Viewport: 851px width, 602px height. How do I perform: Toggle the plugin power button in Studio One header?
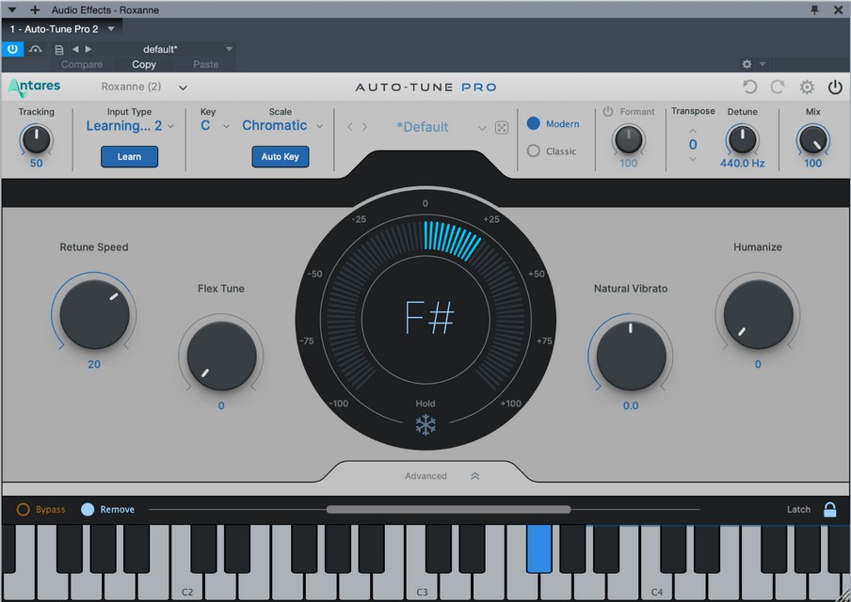pyautogui.click(x=12, y=49)
